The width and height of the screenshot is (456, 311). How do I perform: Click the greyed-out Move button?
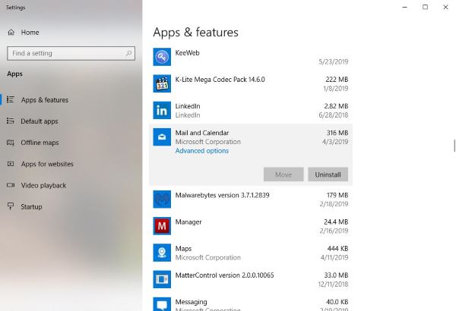[283, 174]
